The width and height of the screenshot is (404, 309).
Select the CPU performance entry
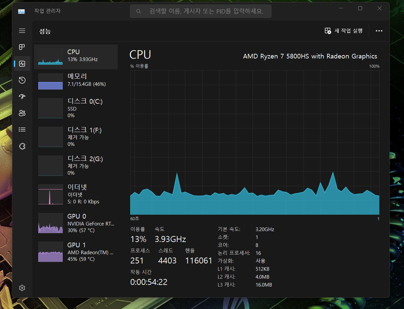pyautogui.click(x=76, y=57)
